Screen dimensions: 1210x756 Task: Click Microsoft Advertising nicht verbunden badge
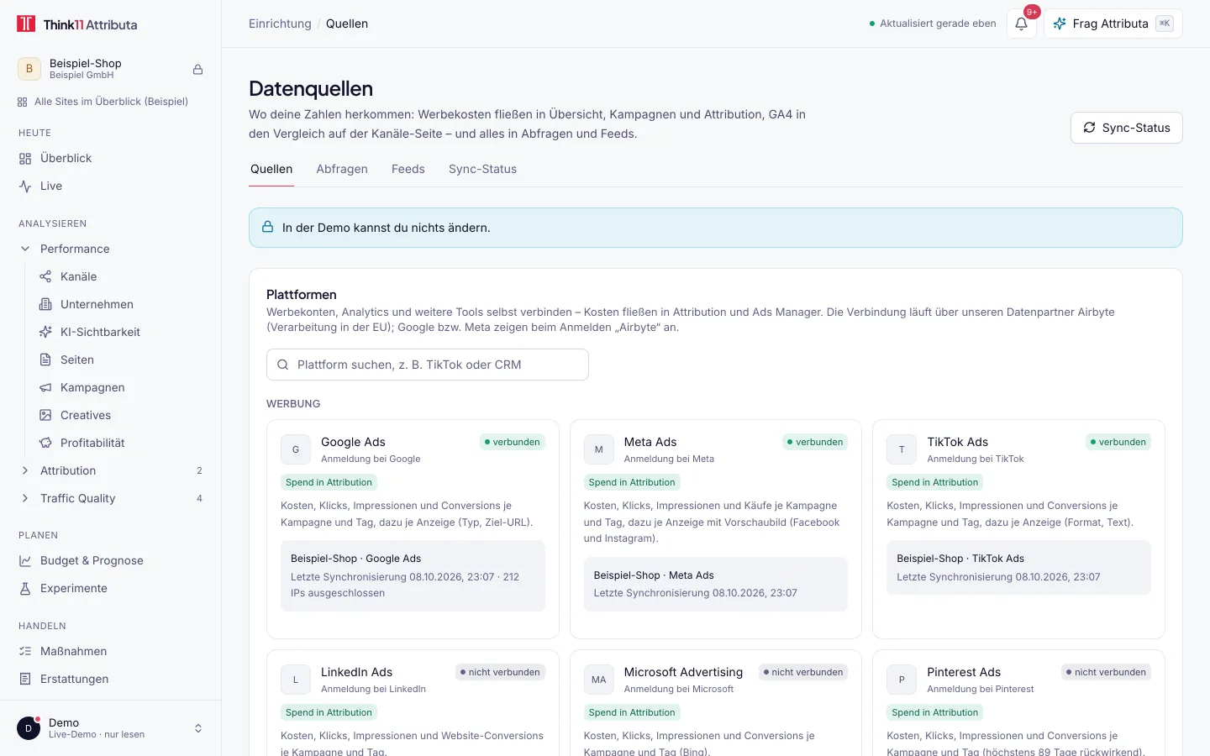(803, 672)
